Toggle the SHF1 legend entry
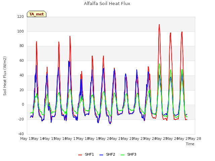 (86, 154)
